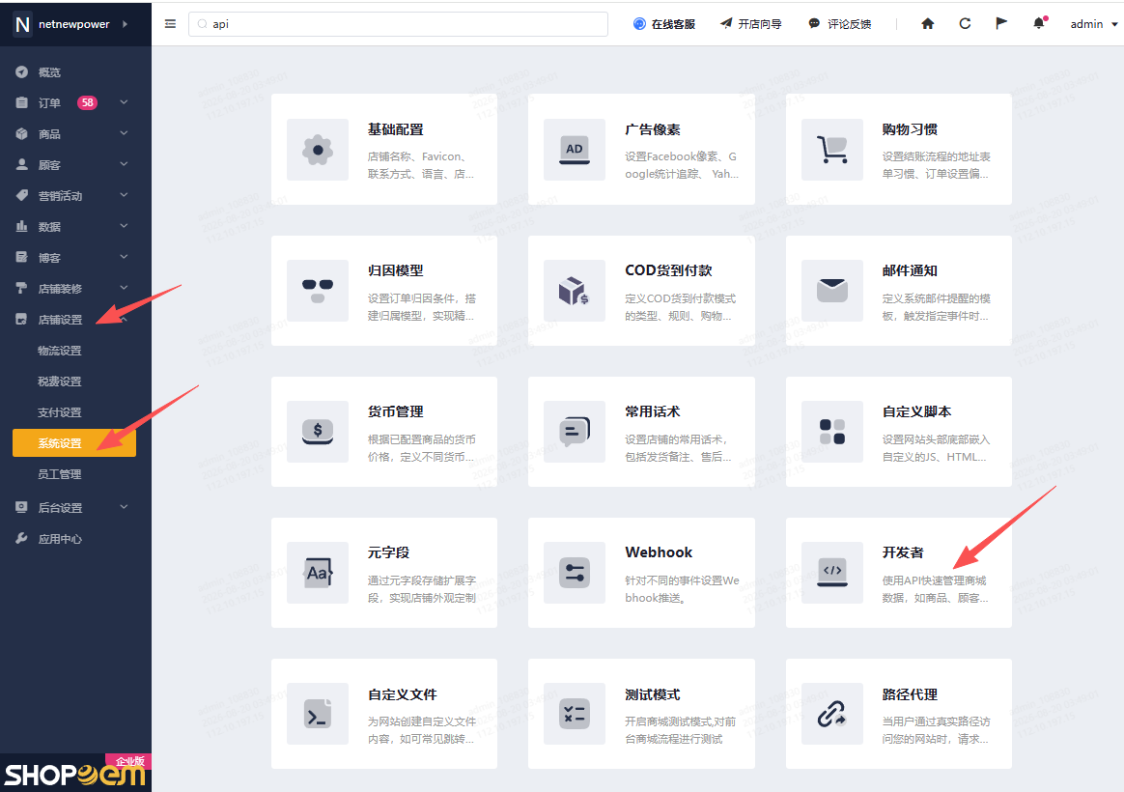Click the 开店向导 link

[x=750, y=23]
